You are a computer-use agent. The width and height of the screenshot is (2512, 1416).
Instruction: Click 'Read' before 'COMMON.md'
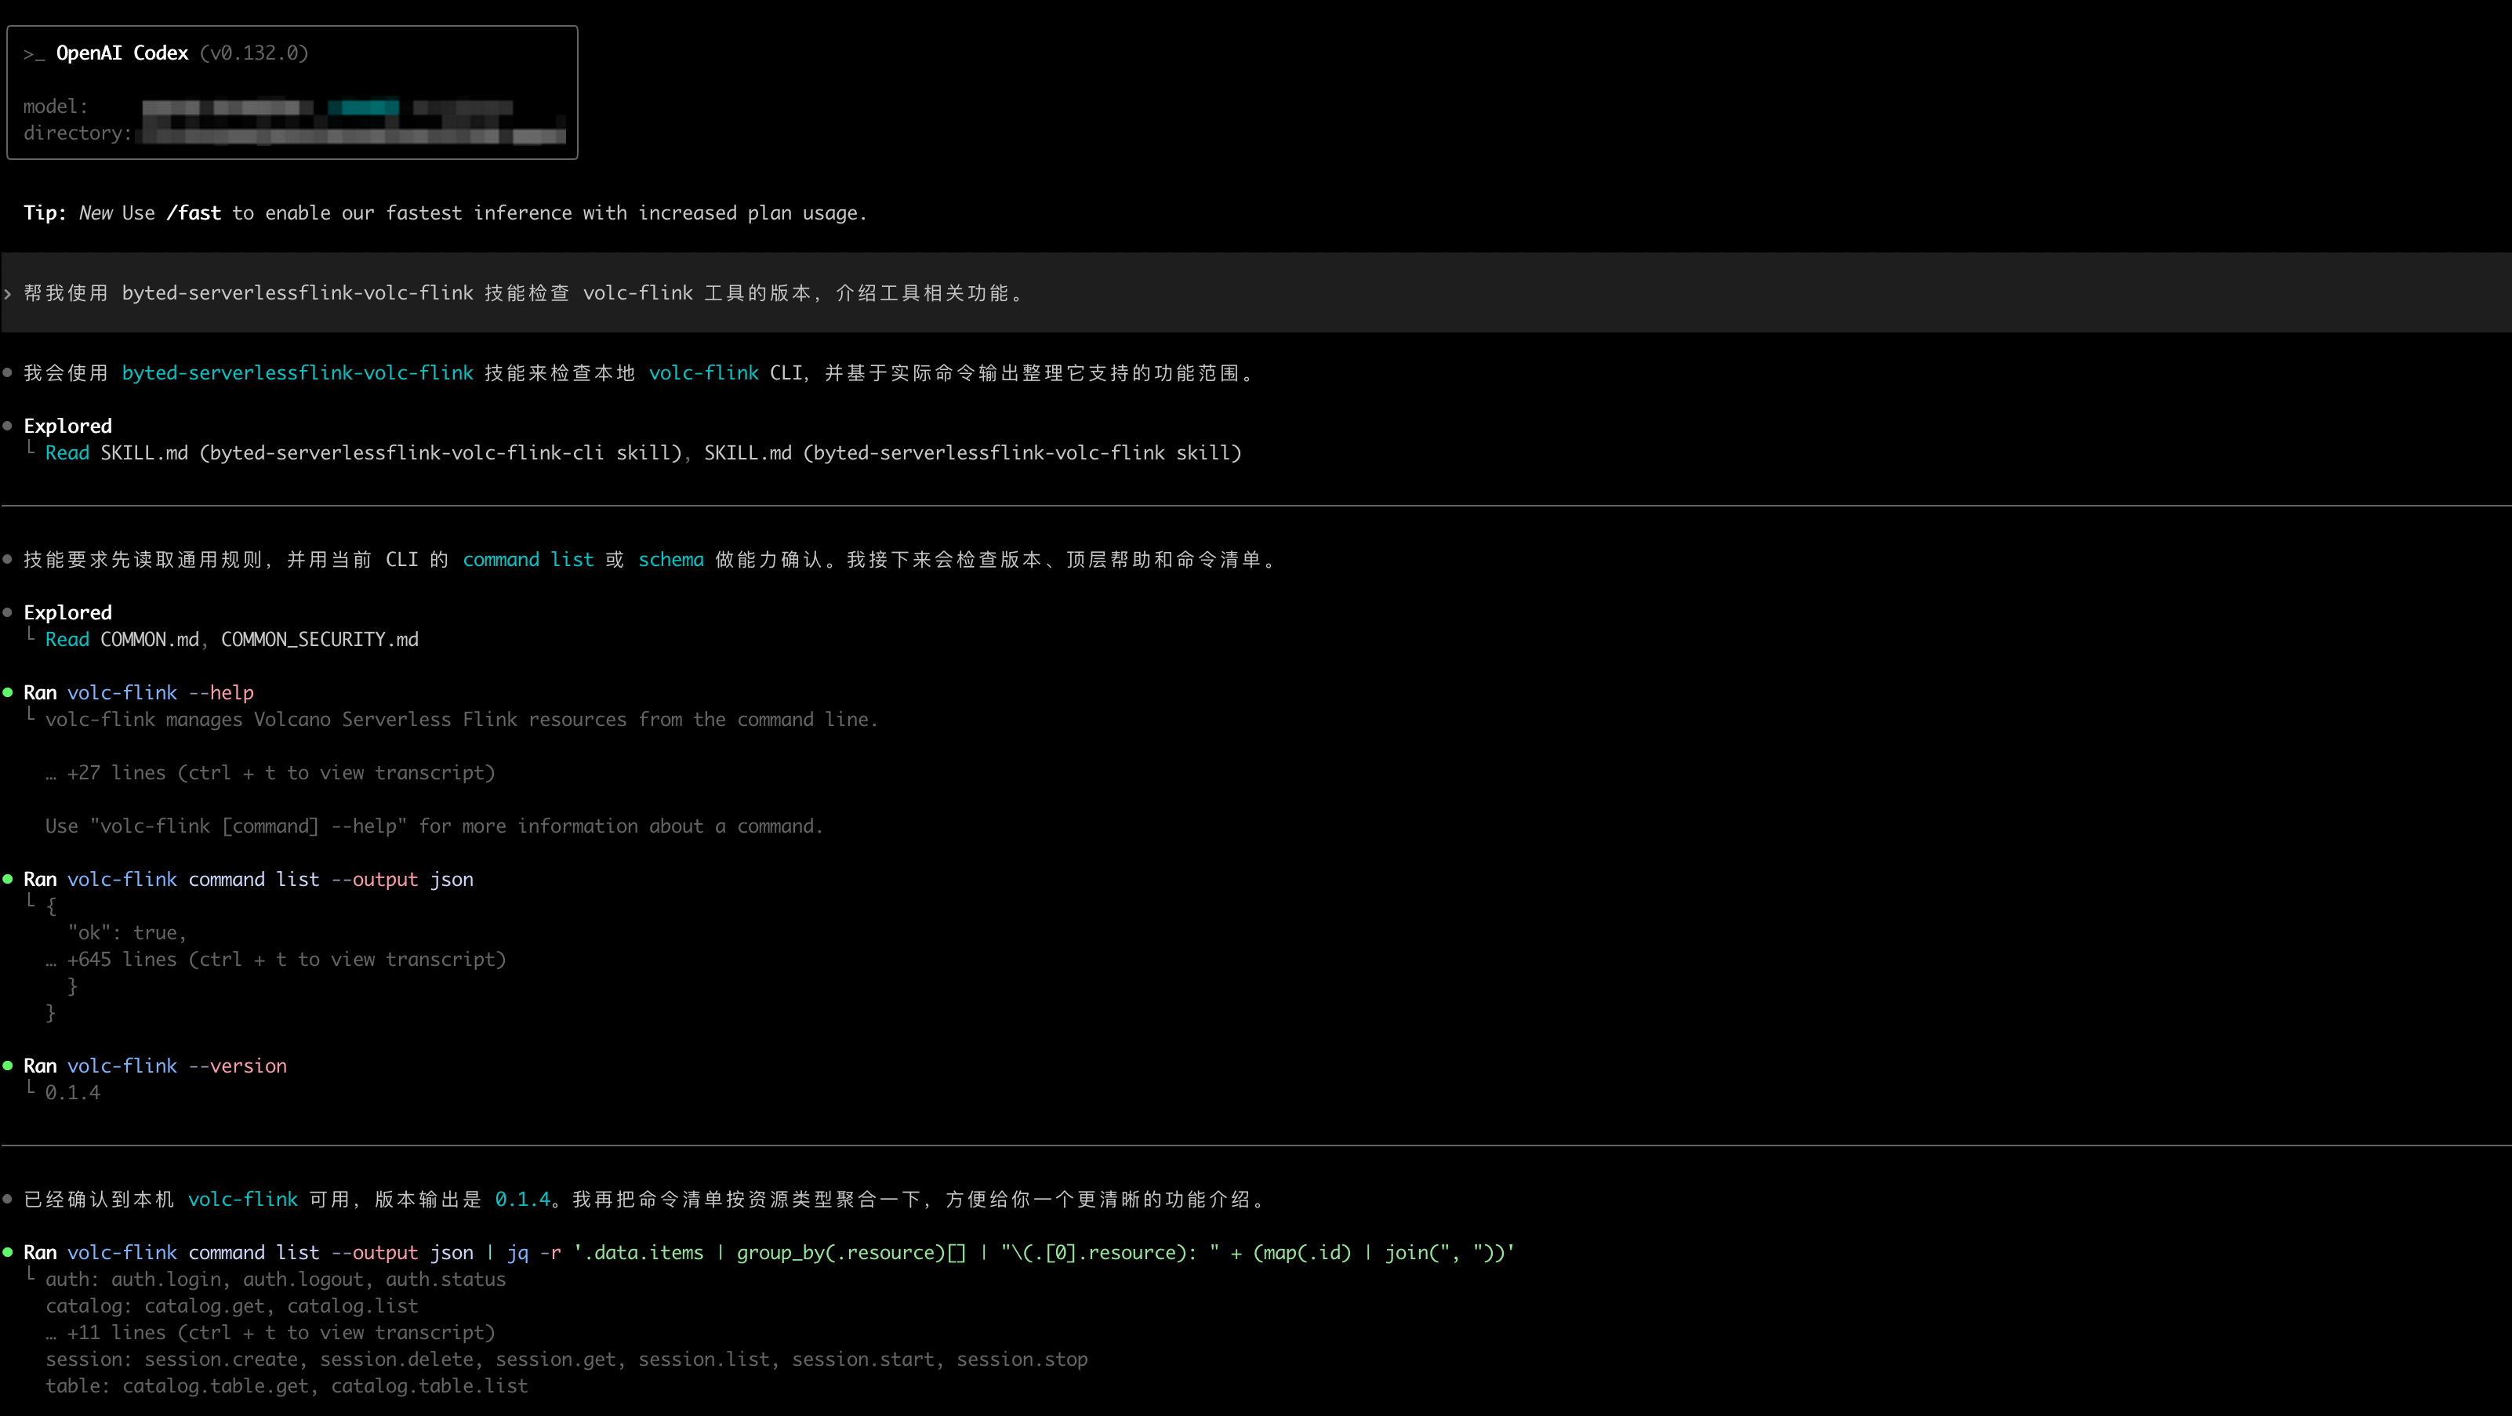pyautogui.click(x=67, y=639)
